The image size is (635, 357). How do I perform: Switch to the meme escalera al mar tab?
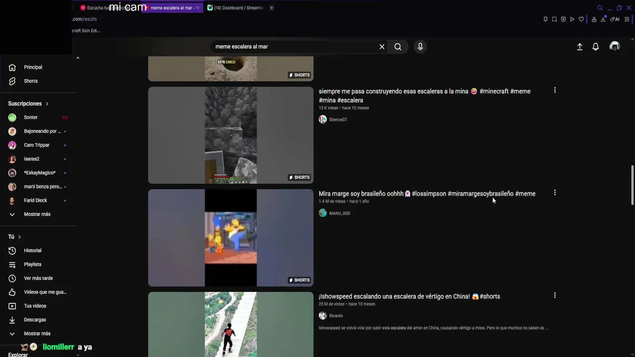point(172,8)
